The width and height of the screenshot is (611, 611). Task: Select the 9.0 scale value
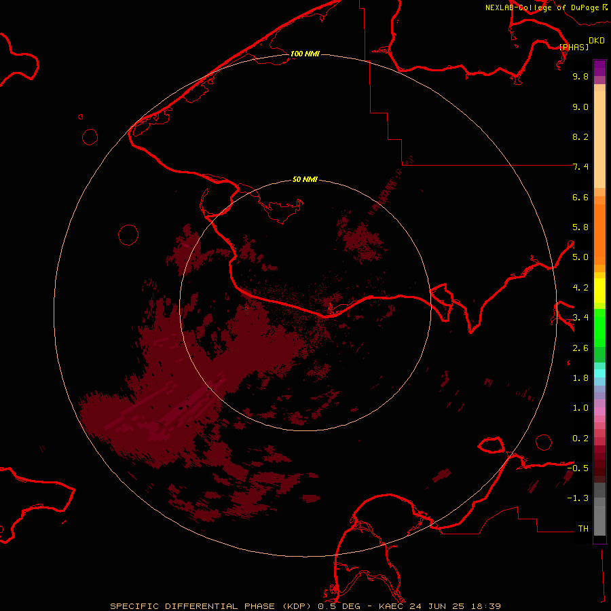click(x=580, y=107)
